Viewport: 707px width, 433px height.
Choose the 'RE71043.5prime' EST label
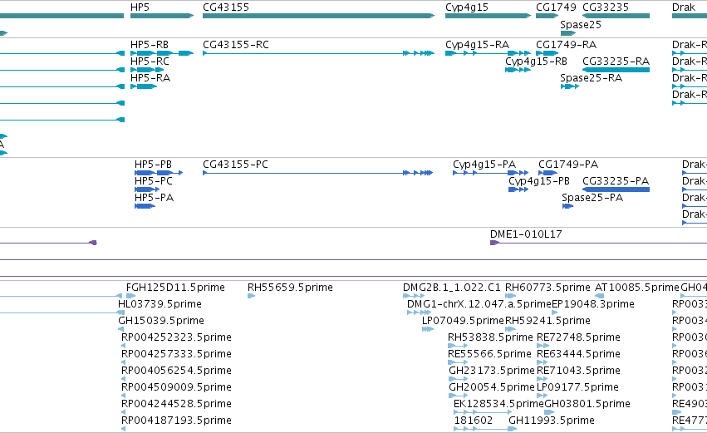pos(578,371)
